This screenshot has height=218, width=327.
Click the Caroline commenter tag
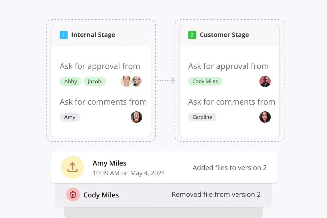tap(202, 117)
